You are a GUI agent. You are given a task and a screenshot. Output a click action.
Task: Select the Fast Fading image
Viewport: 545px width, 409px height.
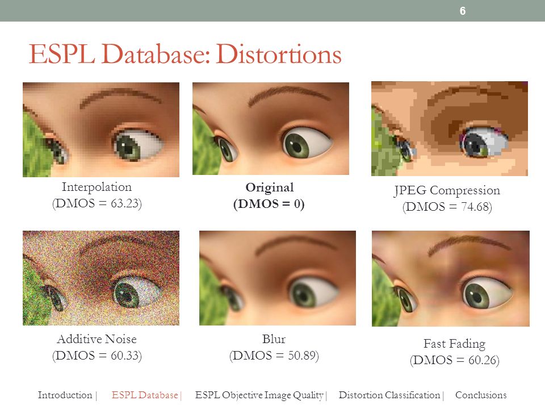tap(451, 278)
